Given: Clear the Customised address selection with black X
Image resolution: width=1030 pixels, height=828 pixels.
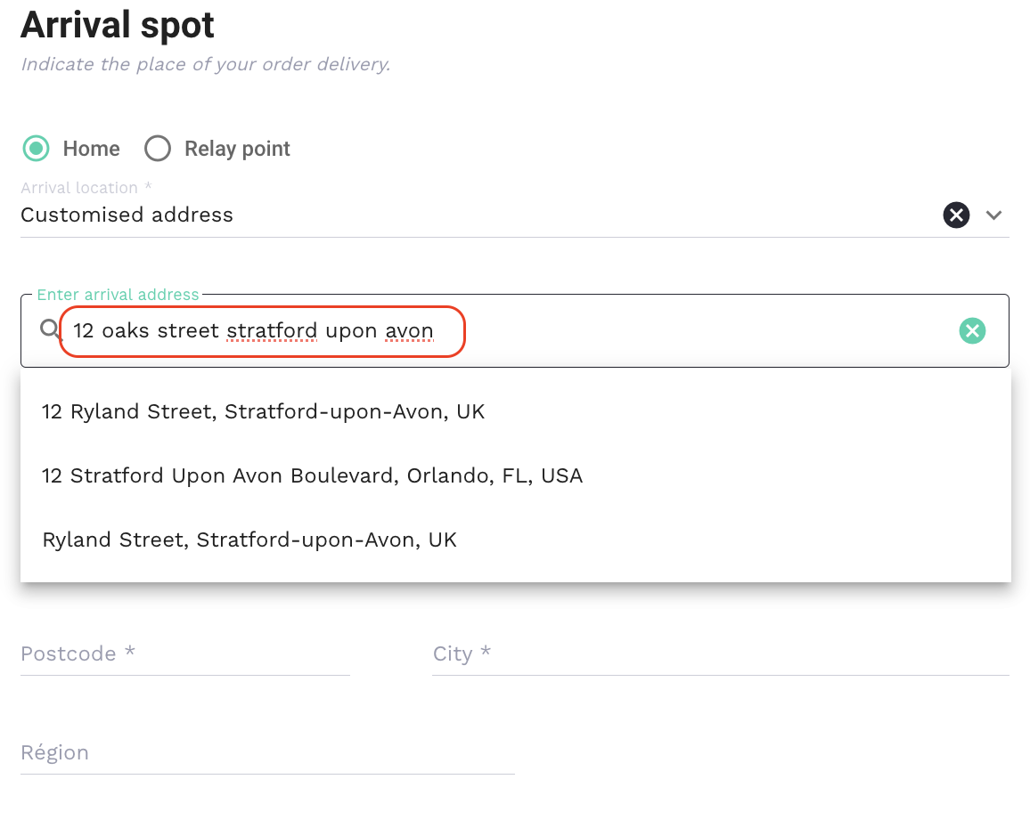Looking at the screenshot, I should click(x=956, y=215).
